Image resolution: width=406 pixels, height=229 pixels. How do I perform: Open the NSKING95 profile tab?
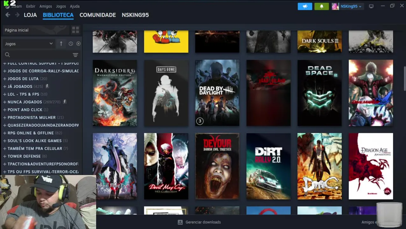pos(135,15)
